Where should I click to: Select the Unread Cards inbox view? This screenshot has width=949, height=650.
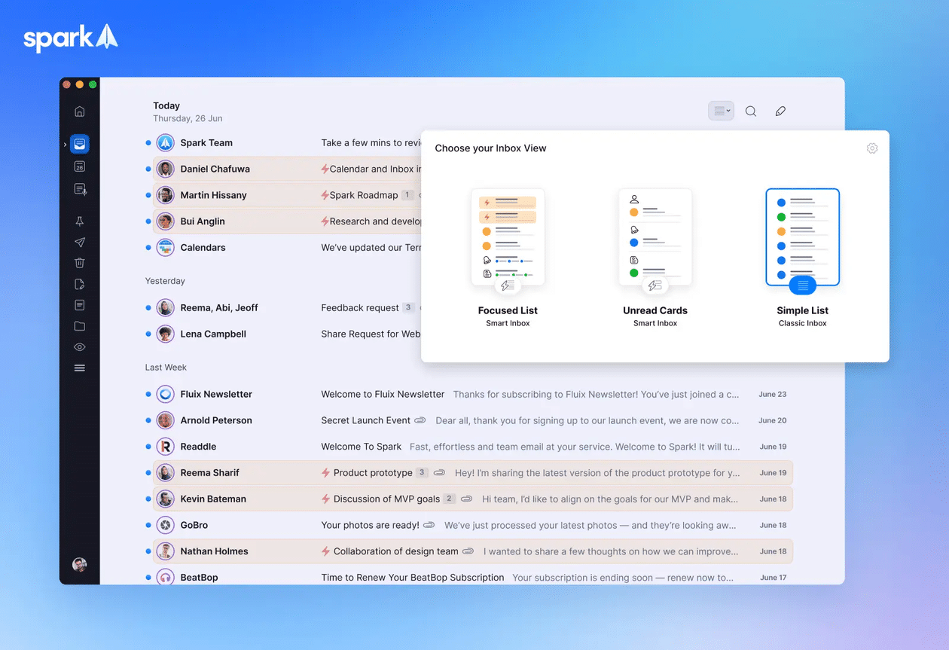point(655,258)
